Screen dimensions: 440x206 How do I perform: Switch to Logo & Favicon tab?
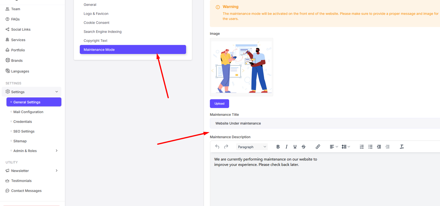96,14
